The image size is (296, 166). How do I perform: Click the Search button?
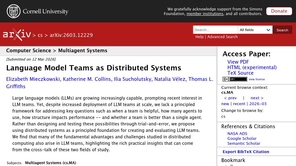[282, 30]
